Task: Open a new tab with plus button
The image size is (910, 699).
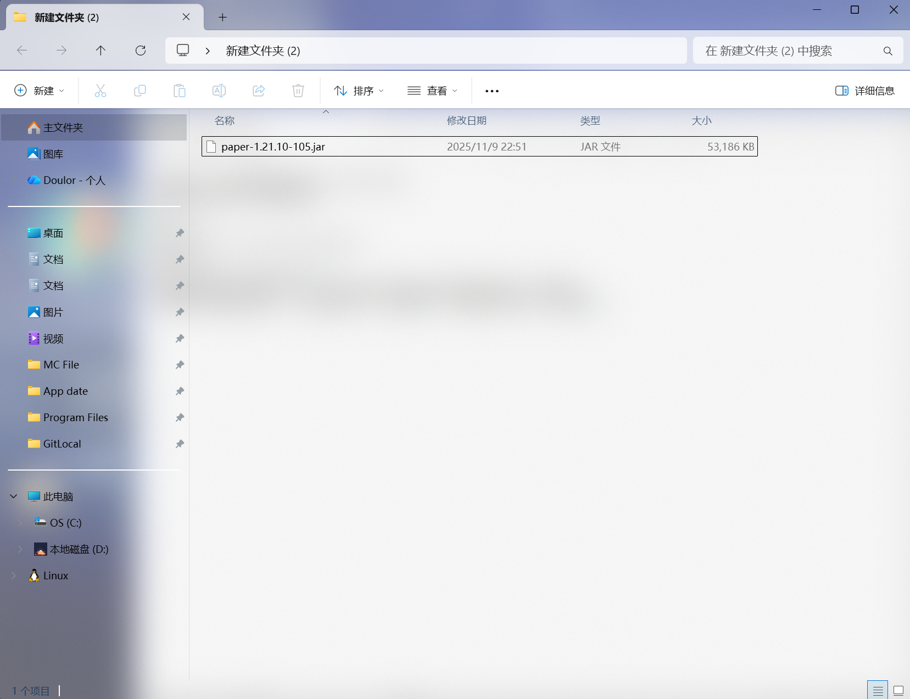Action: (x=222, y=17)
